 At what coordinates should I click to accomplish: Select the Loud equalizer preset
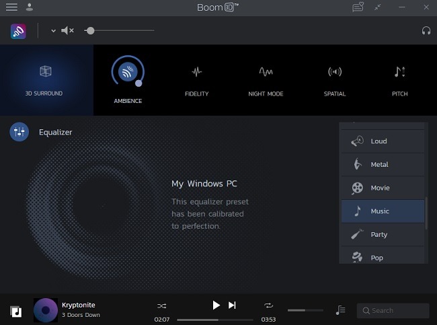tap(383, 141)
